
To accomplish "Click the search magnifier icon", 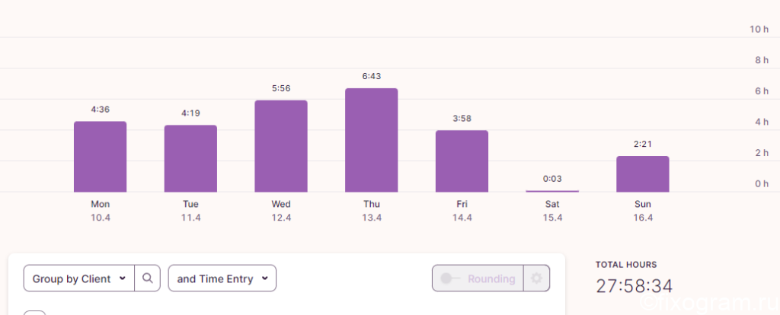I will tap(148, 278).
